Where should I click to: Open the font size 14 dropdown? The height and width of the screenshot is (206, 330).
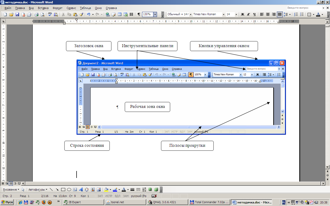[x=236, y=14]
